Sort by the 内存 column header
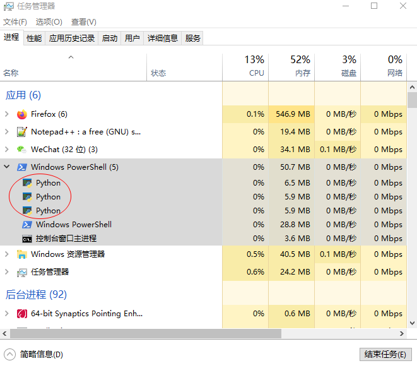This screenshot has height=368, width=417. point(291,68)
